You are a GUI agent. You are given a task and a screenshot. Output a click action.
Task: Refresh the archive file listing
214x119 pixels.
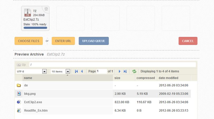(x=134, y=71)
